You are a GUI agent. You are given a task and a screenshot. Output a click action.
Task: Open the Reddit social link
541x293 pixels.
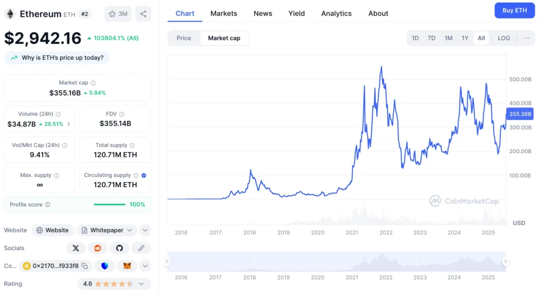[98, 248]
